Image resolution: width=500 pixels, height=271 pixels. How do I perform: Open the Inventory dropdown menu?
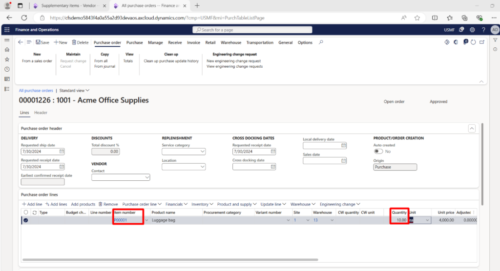(x=202, y=204)
